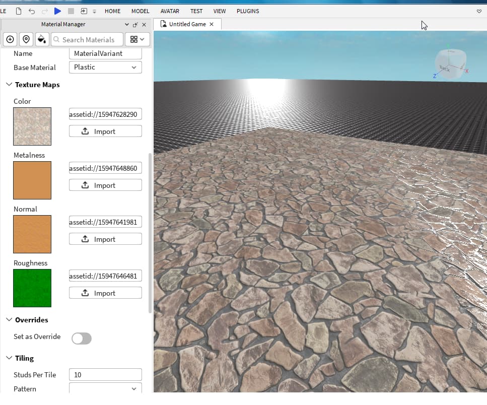Open the Pattern dropdown under Tiling

click(x=105, y=388)
